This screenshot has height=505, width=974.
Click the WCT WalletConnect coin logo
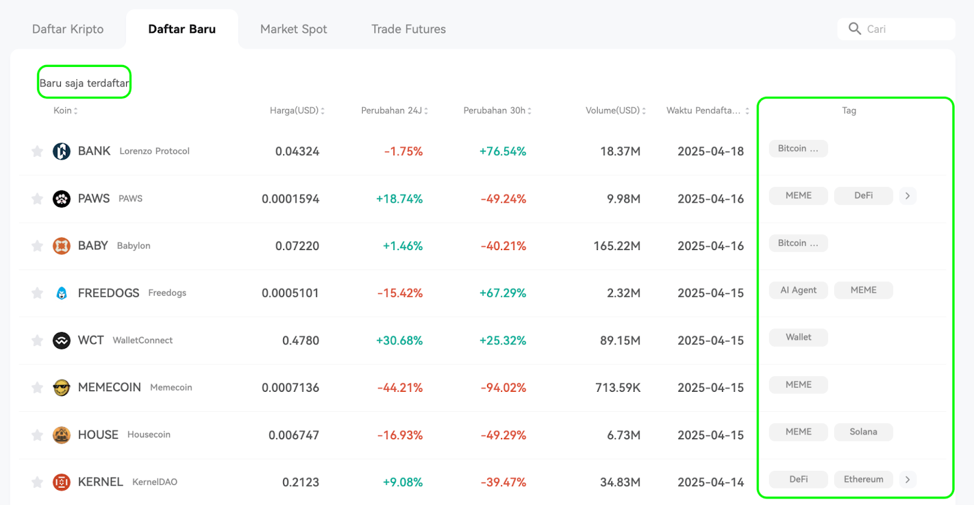[x=61, y=340]
